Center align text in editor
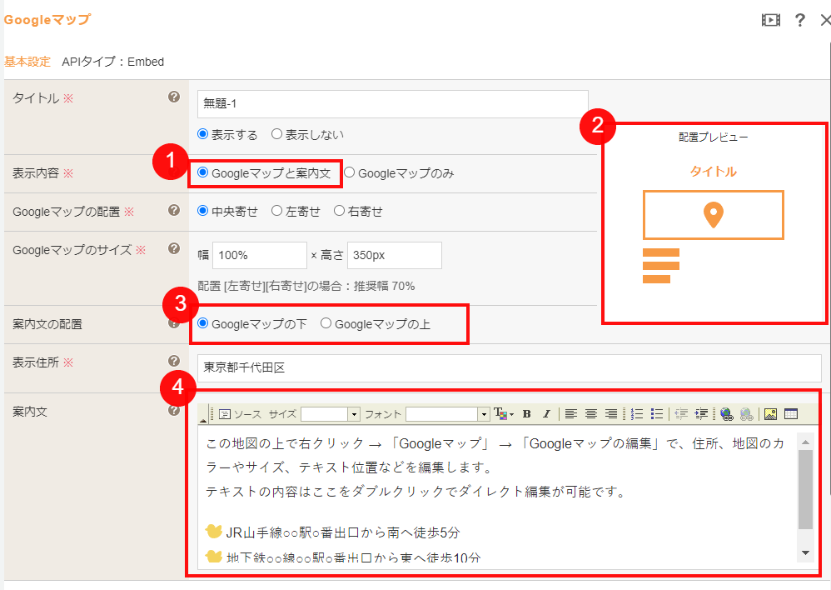The width and height of the screenshot is (831, 590). pyautogui.click(x=591, y=414)
